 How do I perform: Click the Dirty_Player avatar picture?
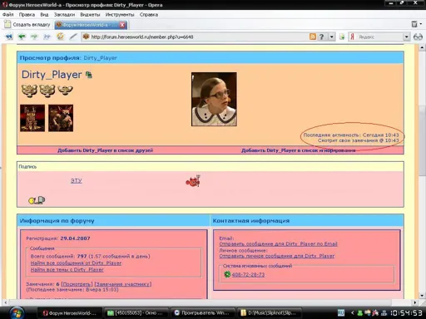coord(214,99)
